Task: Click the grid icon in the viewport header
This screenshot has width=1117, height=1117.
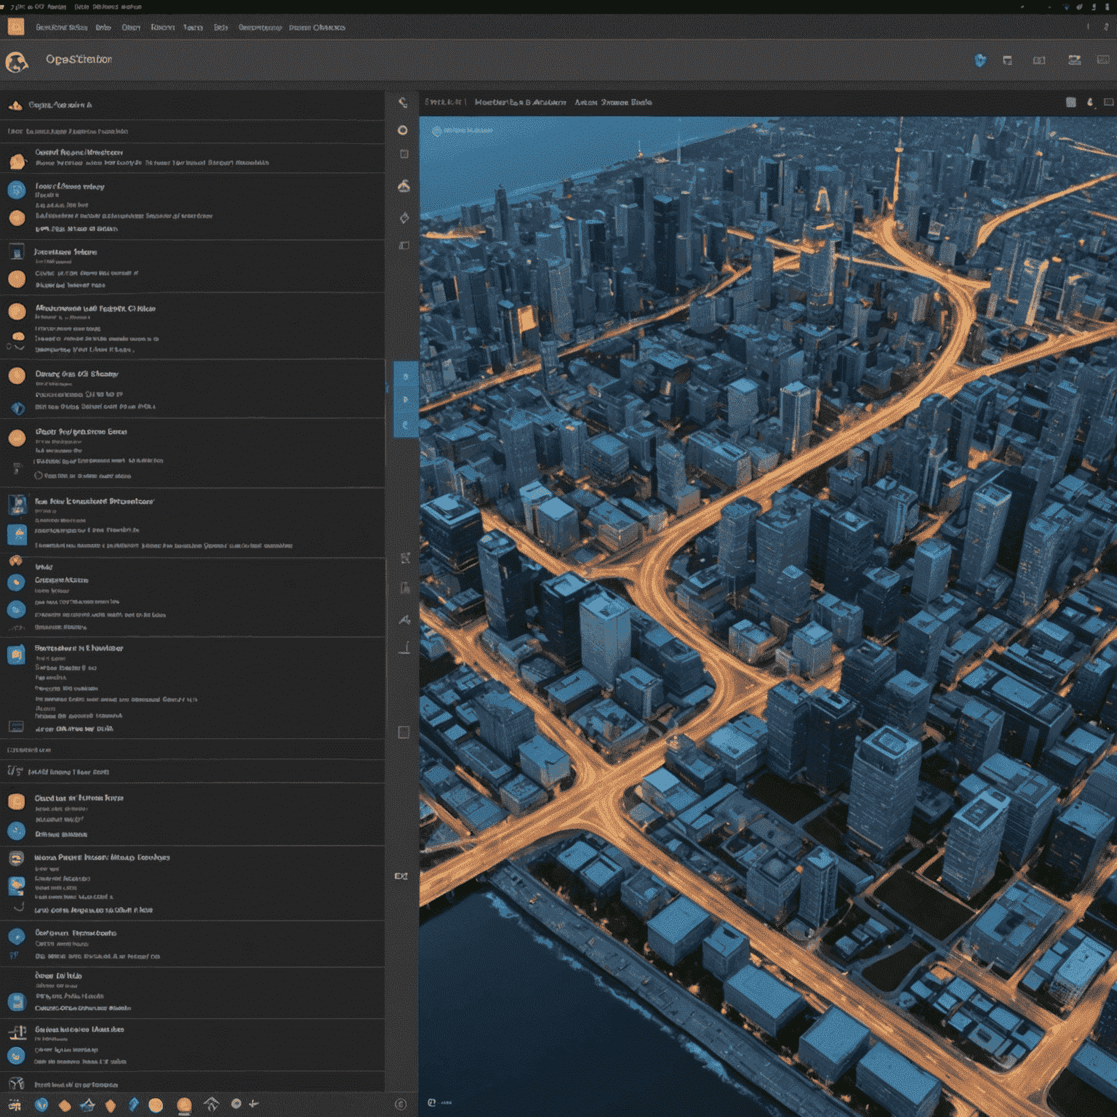Action: pyautogui.click(x=1071, y=103)
